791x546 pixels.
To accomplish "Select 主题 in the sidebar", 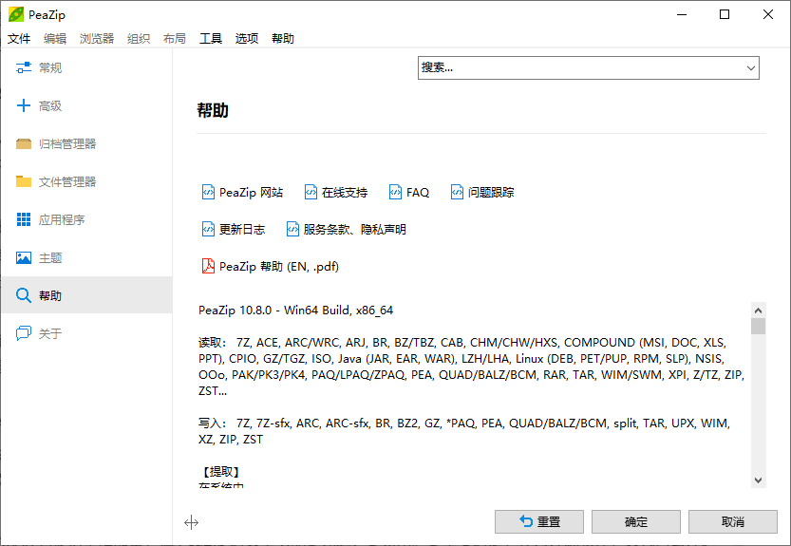I will click(x=86, y=258).
